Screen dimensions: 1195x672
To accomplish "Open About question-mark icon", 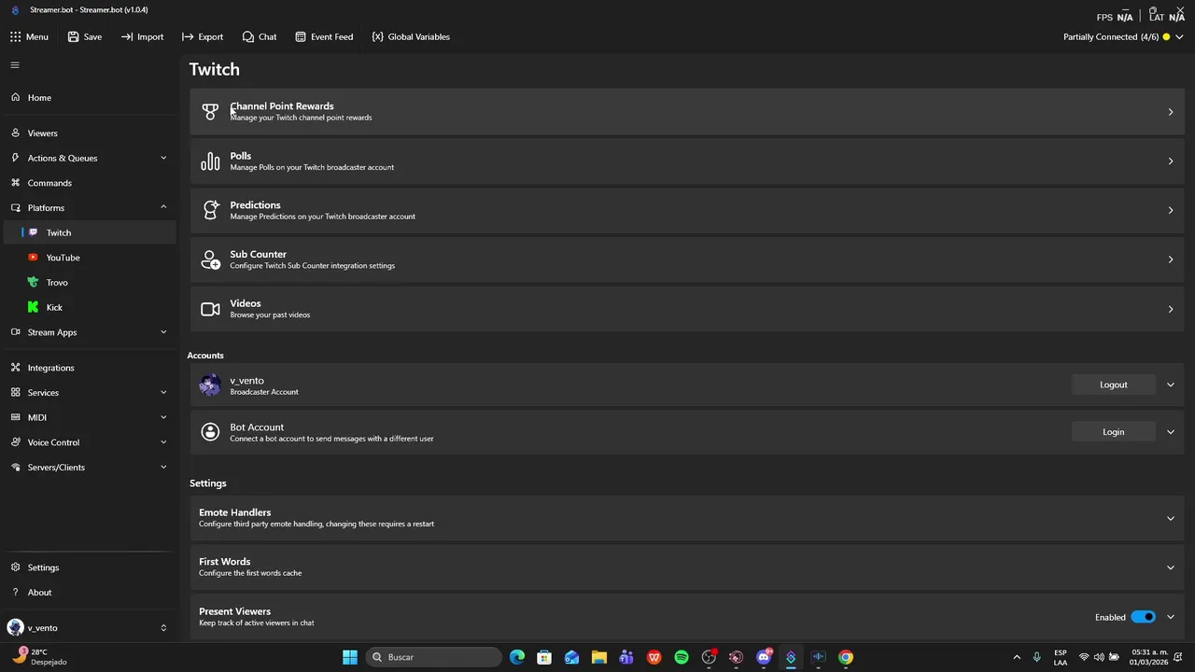I will click(15, 593).
